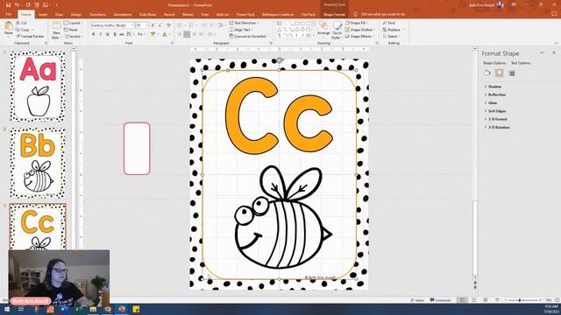Switch to Slide Sorter view icon
This screenshot has height=315, width=561.
pyautogui.click(x=473, y=300)
